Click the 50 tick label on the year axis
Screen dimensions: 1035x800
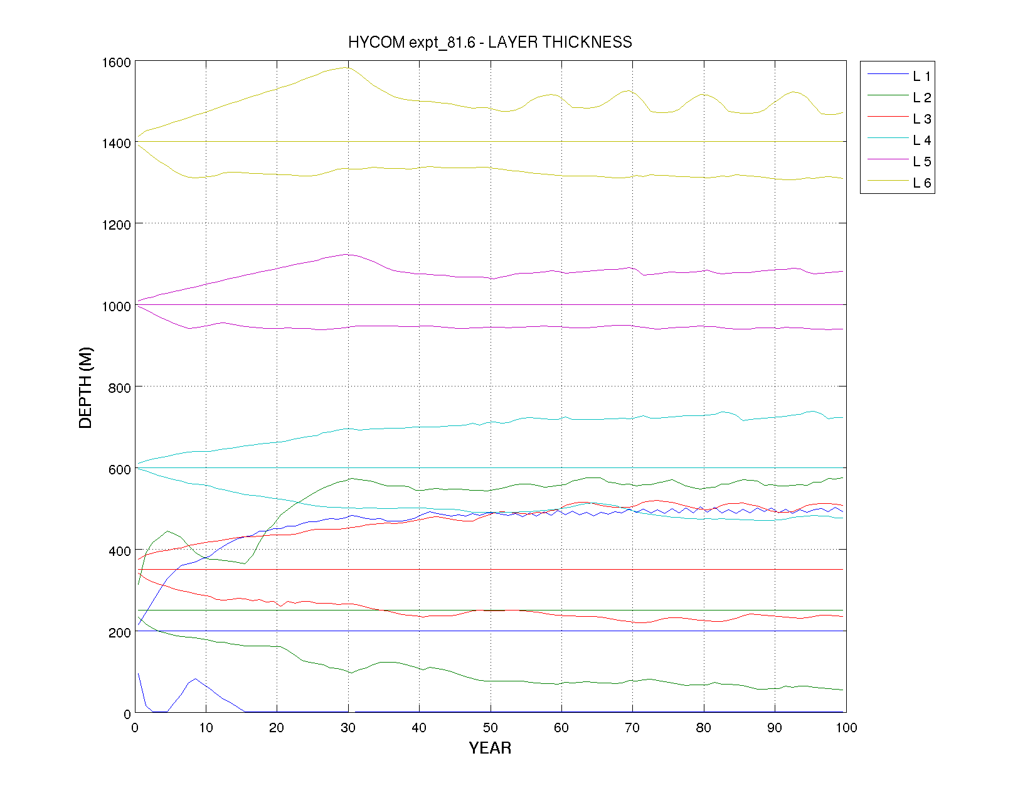490,728
